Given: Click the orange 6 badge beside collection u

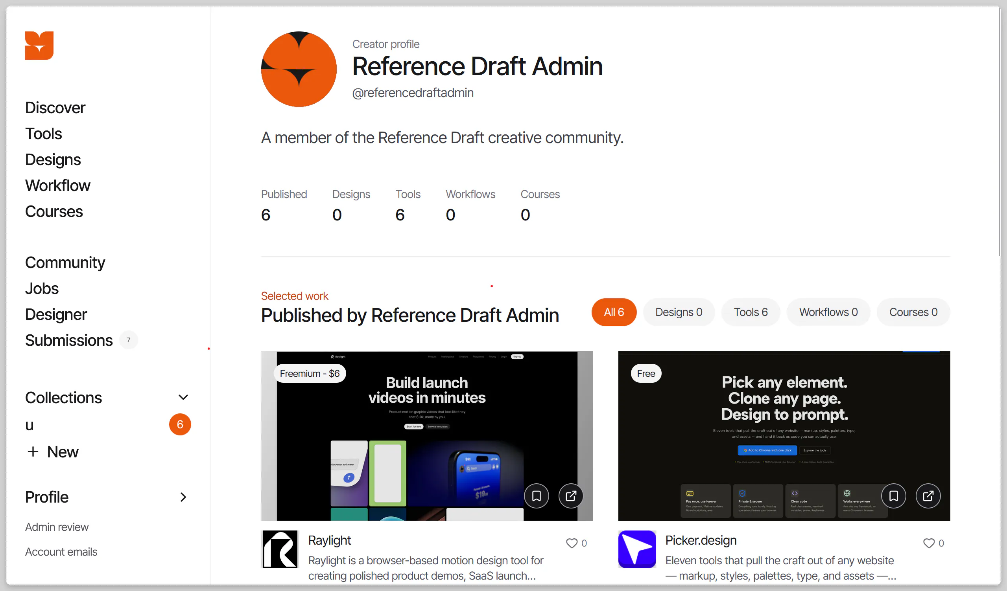Looking at the screenshot, I should coord(180,424).
